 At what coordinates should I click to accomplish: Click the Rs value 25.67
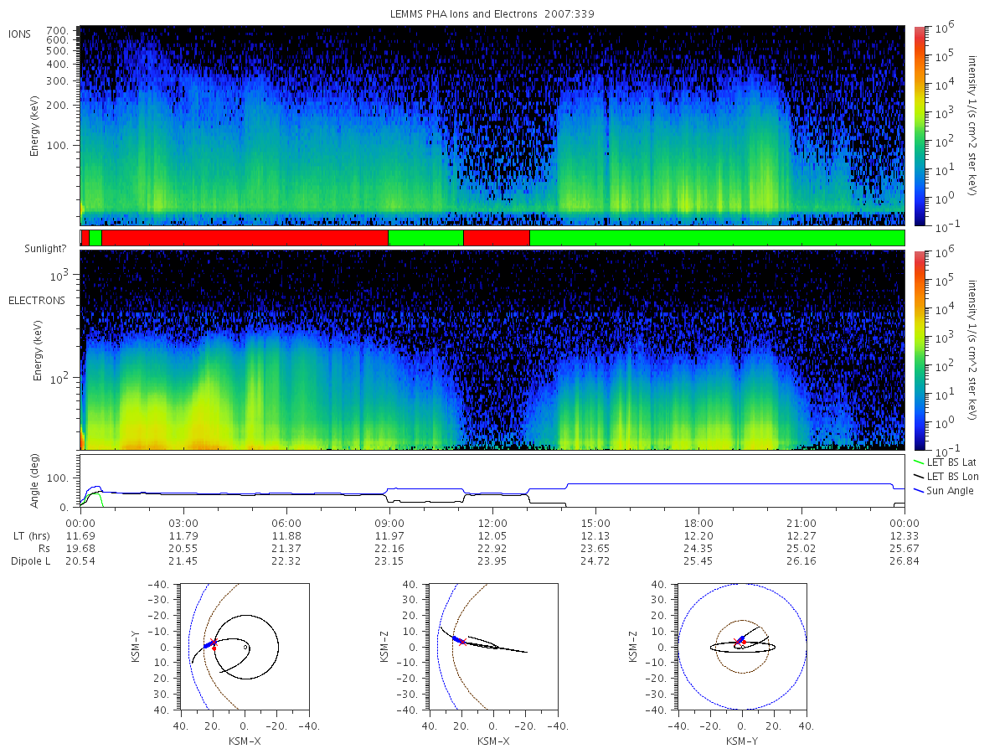click(x=904, y=548)
